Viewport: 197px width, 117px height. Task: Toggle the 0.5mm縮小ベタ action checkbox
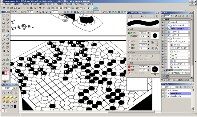tap(163, 96)
